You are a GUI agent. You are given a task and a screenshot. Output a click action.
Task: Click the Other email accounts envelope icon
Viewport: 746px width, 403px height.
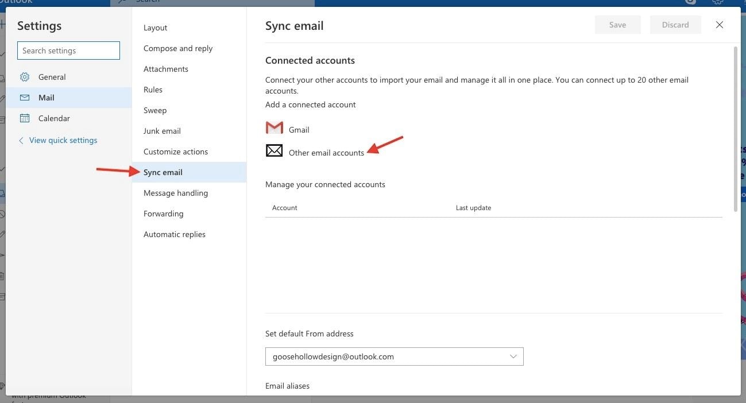pyautogui.click(x=274, y=150)
